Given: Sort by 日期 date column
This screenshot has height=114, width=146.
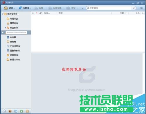Looking at the screenshot, I should coord(122,13).
